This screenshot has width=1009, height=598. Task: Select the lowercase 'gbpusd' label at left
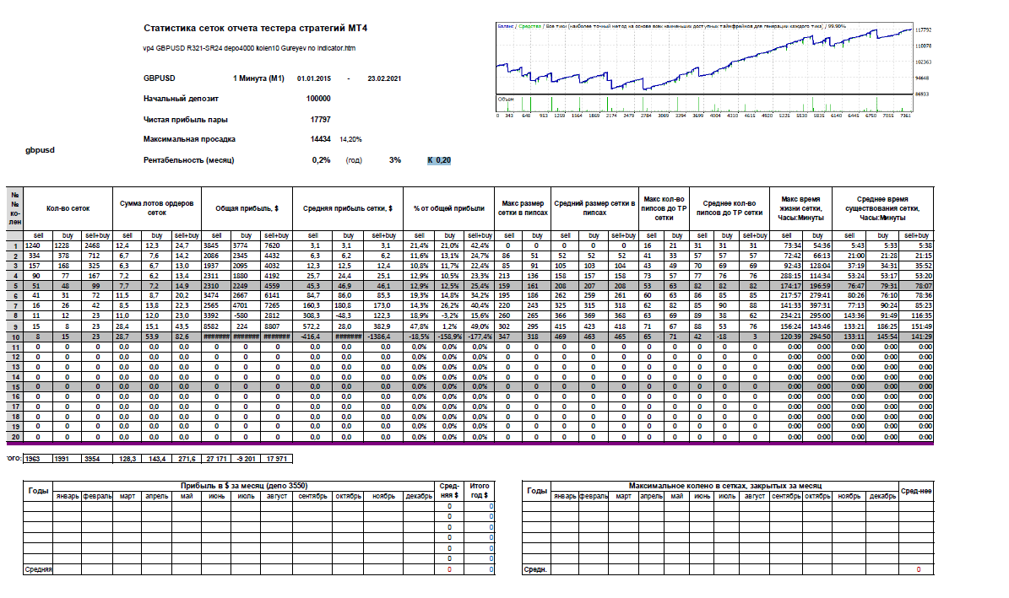point(40,150)
